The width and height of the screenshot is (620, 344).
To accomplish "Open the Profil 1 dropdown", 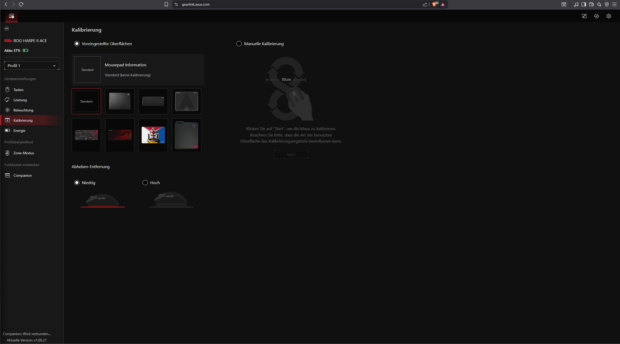I will tap(32, 66).
